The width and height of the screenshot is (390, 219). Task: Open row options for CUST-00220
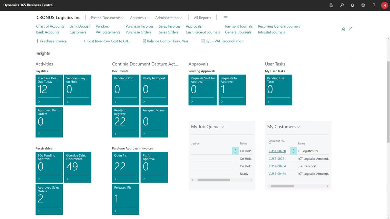294,151
